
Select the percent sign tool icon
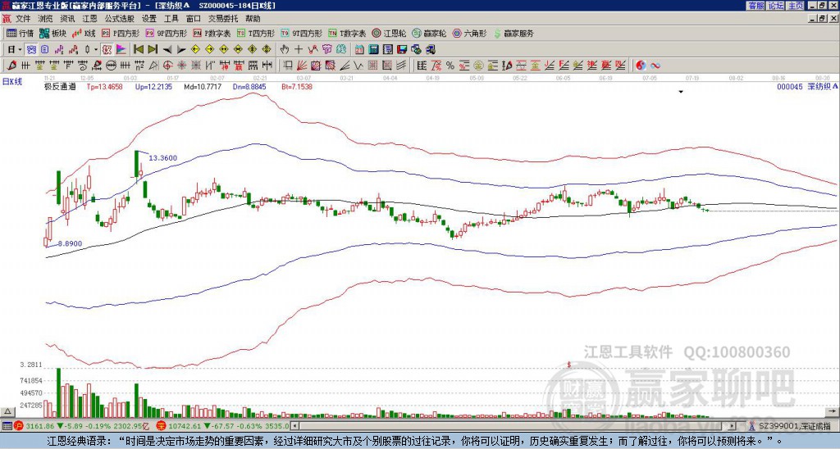450,66
